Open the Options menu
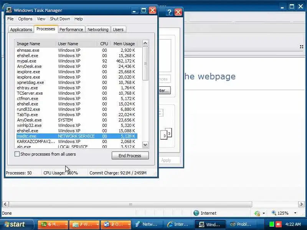Screen dimensions: 307x230 pyautogui.click(x=25, y=19)
